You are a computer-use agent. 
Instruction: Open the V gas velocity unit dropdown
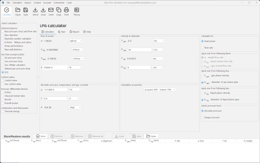point(159,41)
